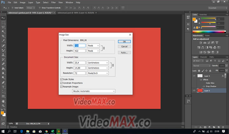
Task: Select the Clone Stamp tool
Action: [3, 55]
